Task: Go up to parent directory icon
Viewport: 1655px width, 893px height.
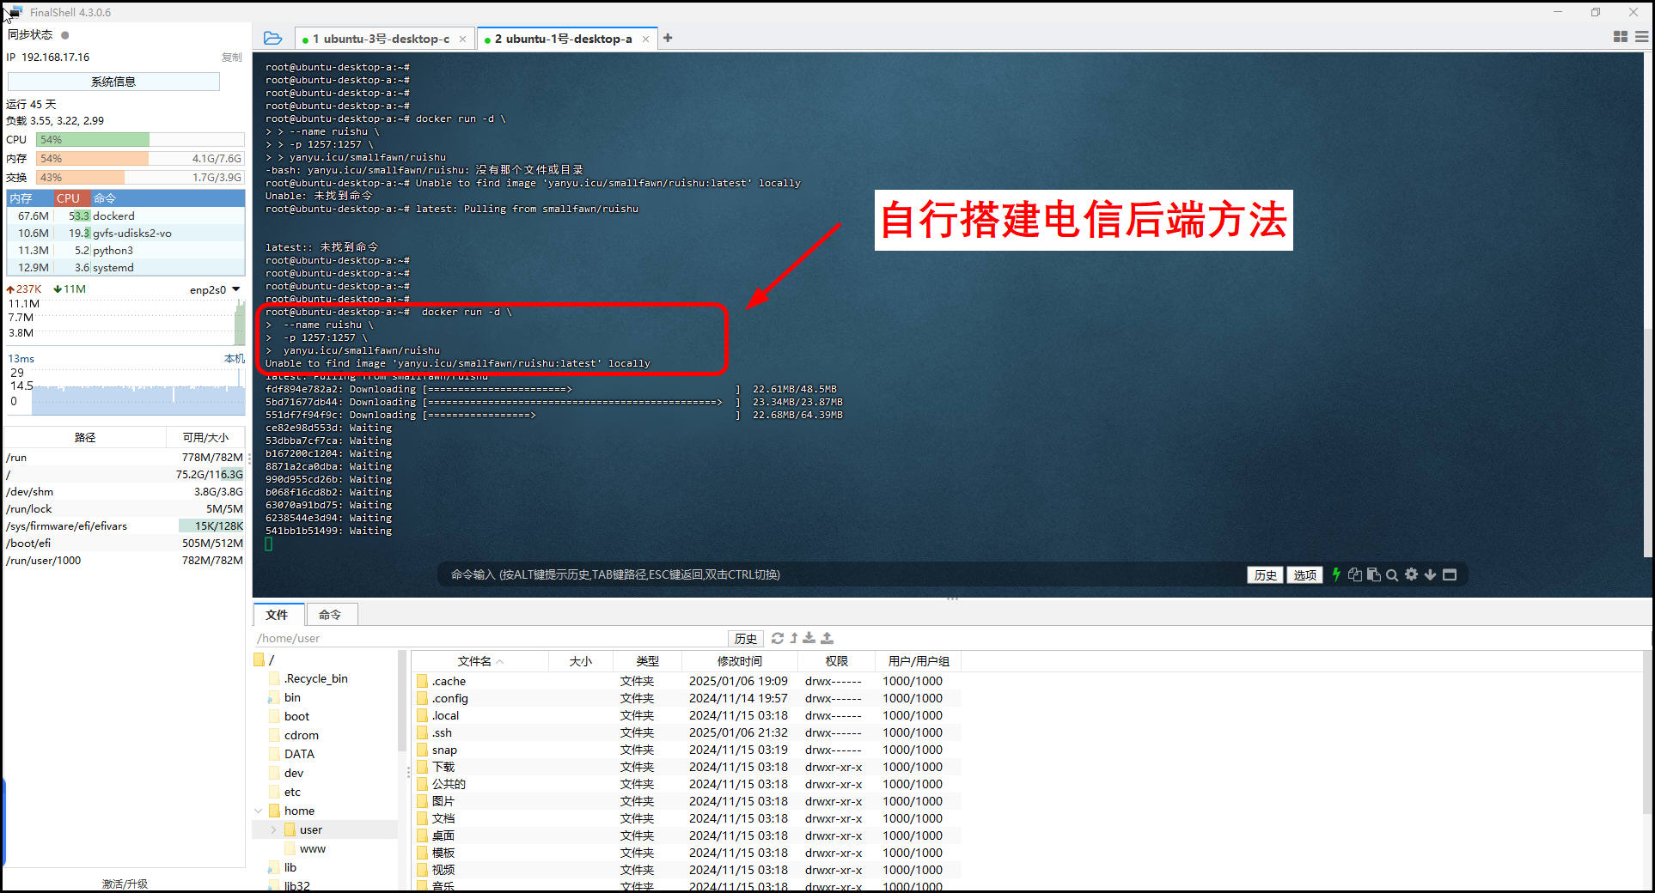Action: click(794, 638)
